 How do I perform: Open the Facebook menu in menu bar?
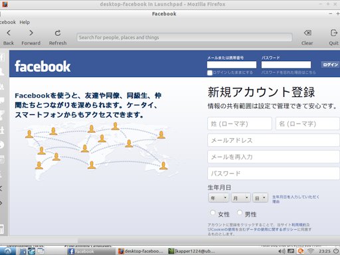coord(8,22)
